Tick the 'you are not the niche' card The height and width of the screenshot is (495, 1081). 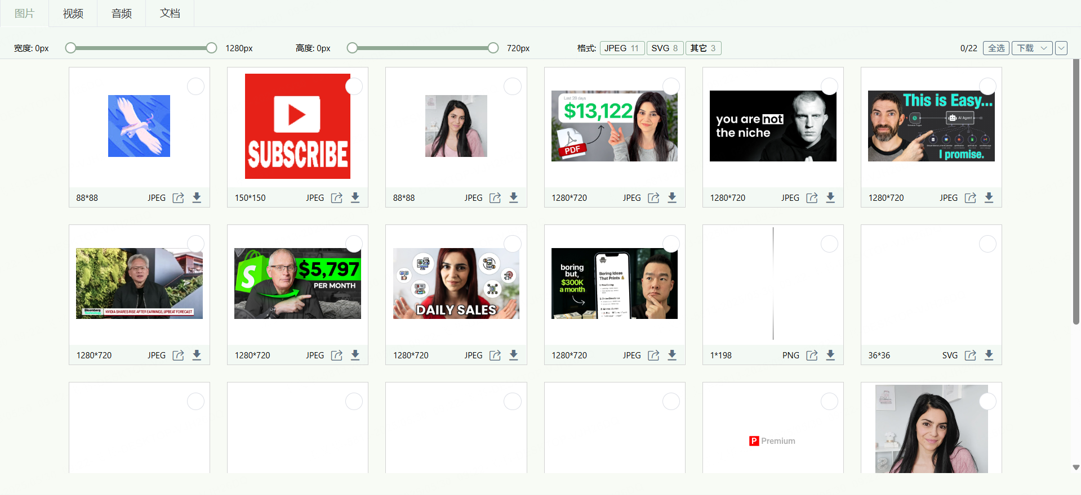(x=829, y=87)
